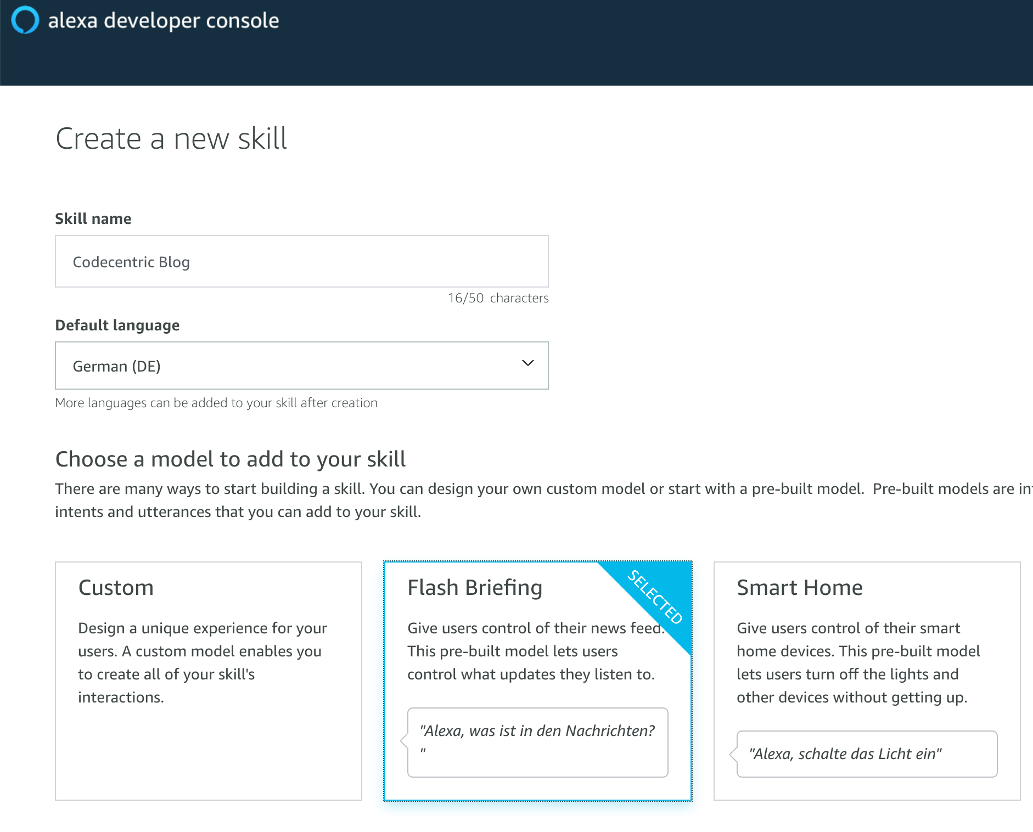Screen dimensions: 1033x832
Task: Click the Flash Briefing description text
Action: pyautogui.click(x=530, y=651)
